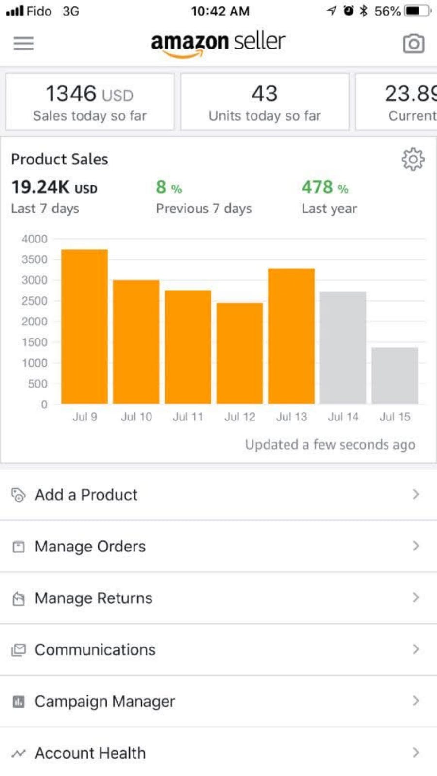The width and height of the screenshot is (437, 776).
Task: Select the Jul 9 orange bar
Action: coord(84,326)
